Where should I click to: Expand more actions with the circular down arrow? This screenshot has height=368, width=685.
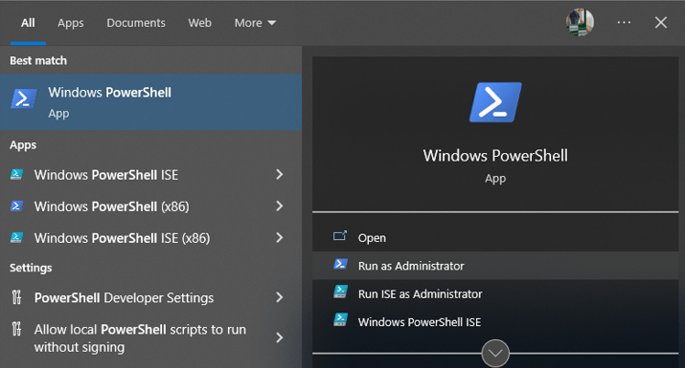495,354
